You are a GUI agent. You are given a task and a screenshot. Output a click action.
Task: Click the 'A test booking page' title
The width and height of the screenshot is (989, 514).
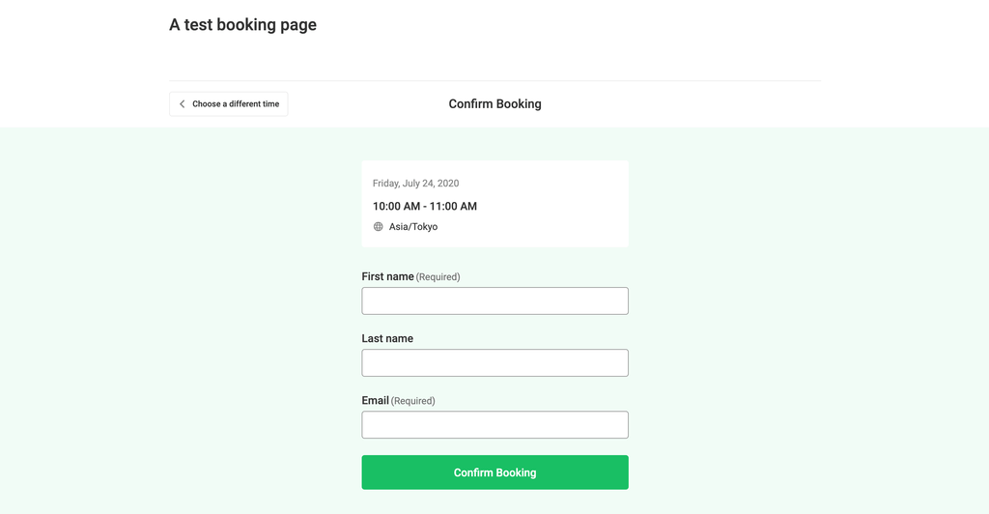coord(242,24)
